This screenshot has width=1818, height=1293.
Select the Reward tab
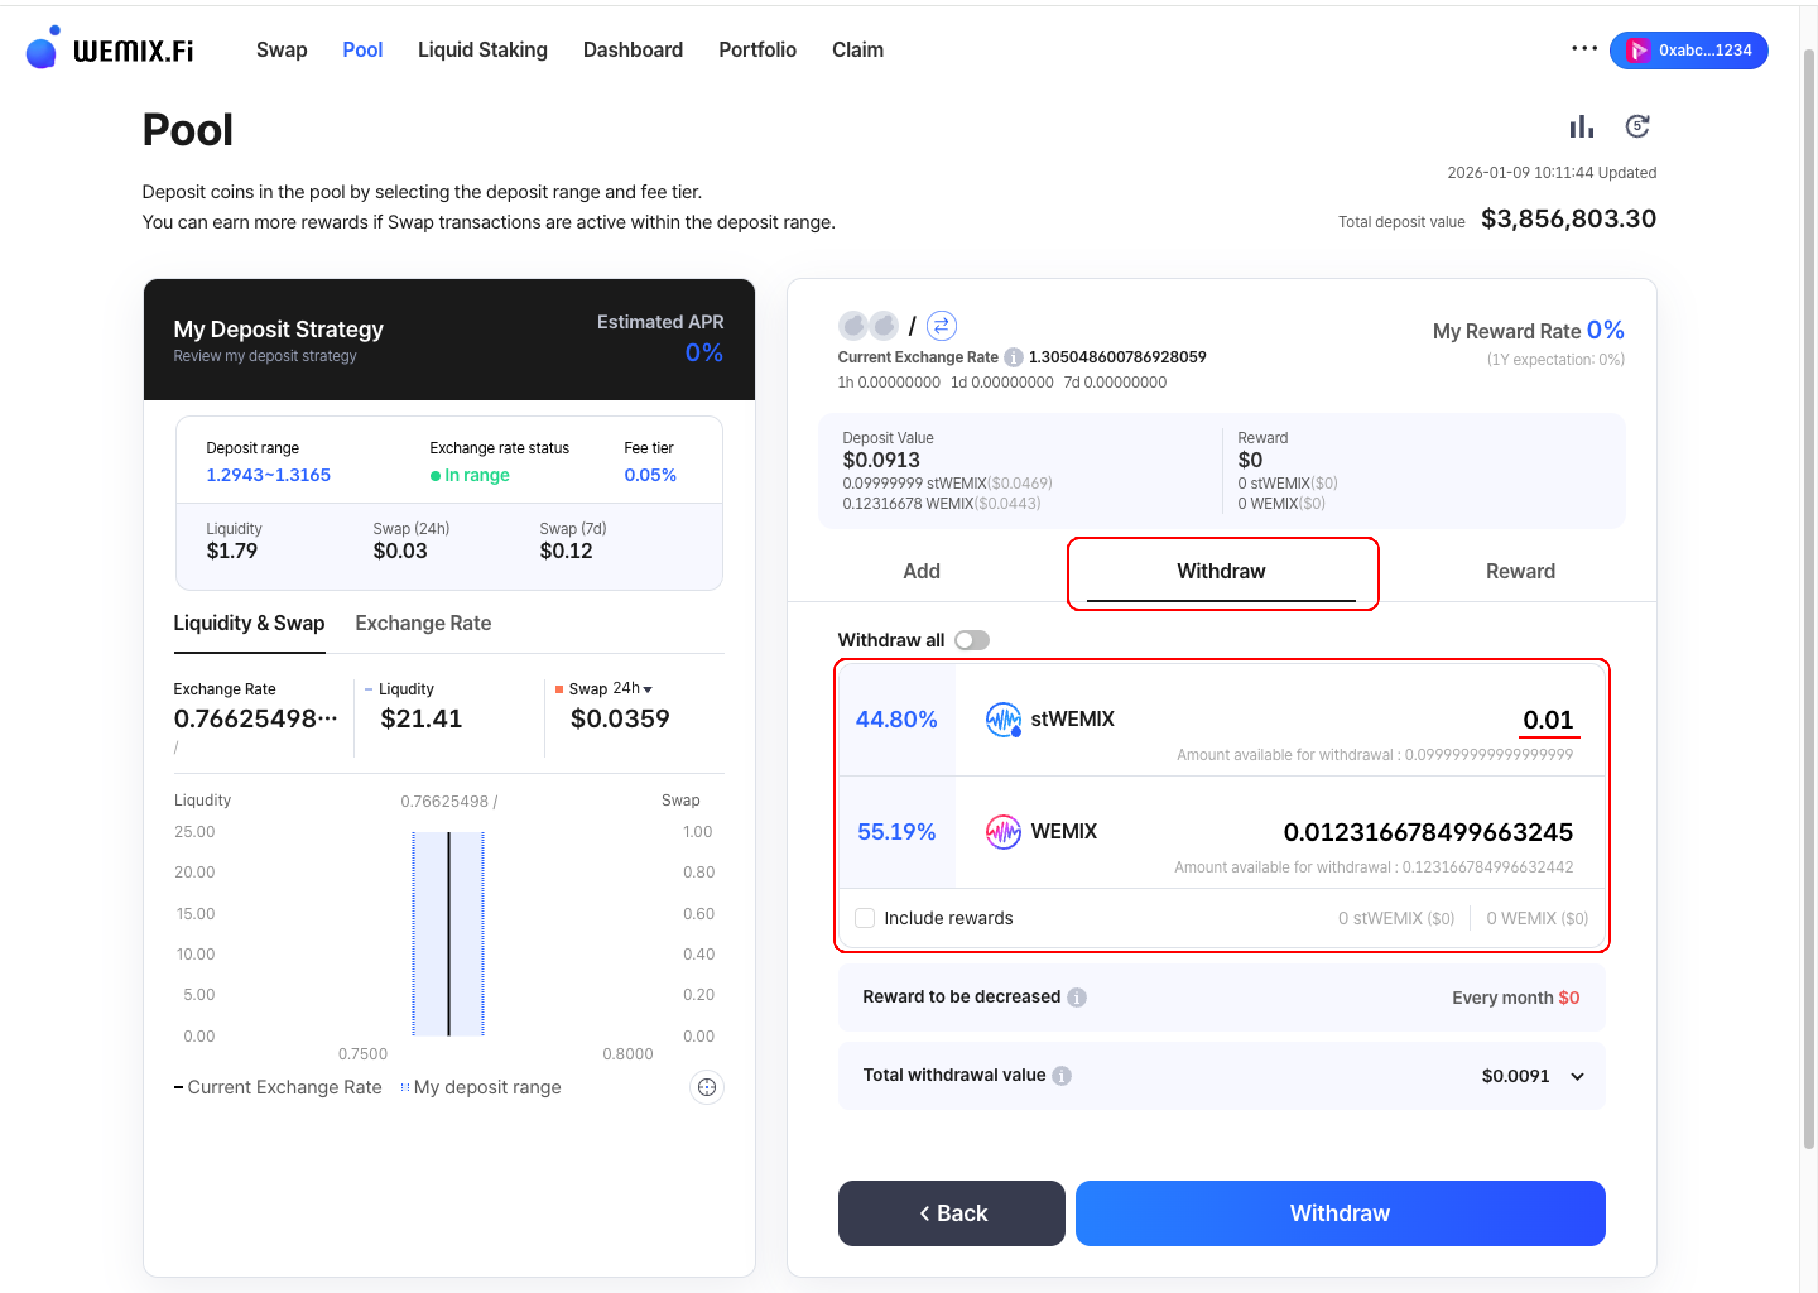tap(1519, 571)
